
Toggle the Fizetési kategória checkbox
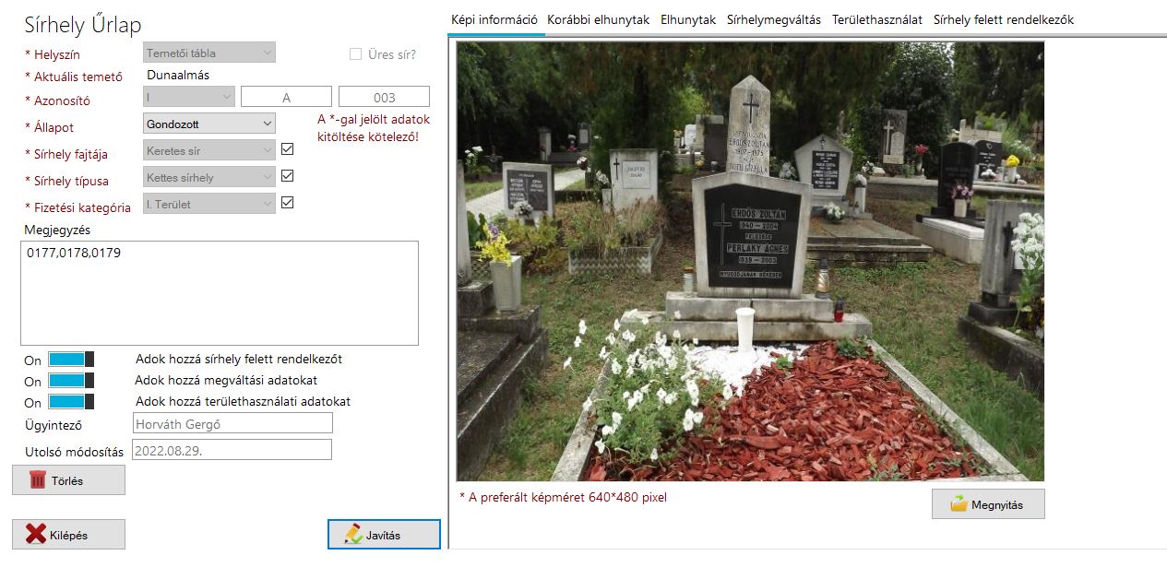(287, 203)
